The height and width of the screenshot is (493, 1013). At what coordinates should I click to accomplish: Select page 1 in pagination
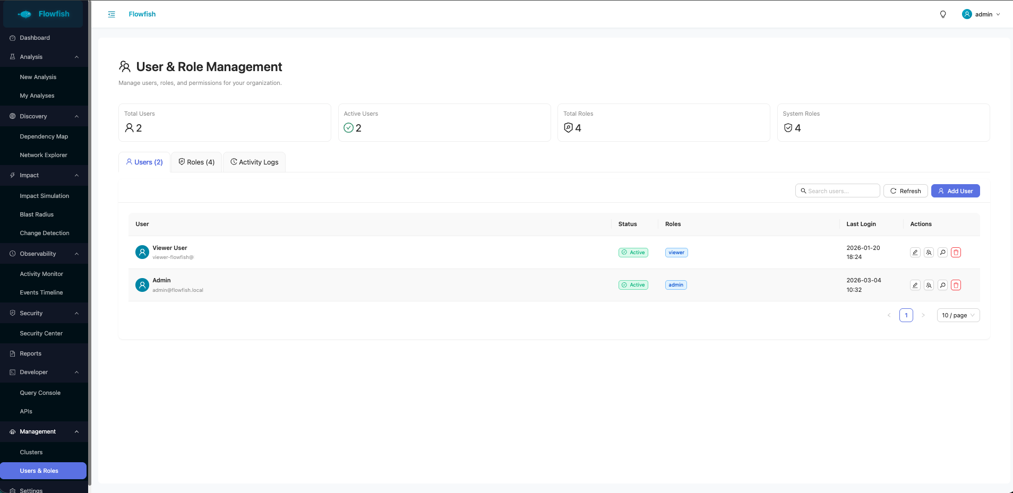tap(906, 315)
